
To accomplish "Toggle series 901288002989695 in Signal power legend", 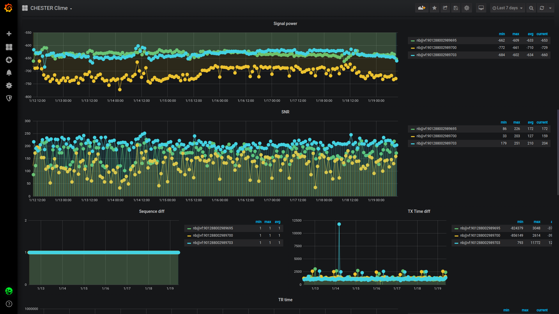I will [x=436, y=40].
